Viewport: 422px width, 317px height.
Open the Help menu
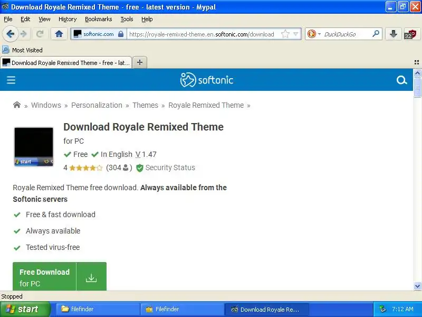pos(147,19)
